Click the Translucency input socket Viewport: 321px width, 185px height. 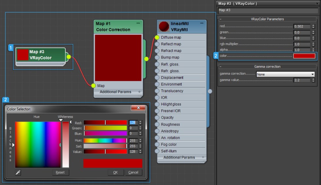[157, 91]
